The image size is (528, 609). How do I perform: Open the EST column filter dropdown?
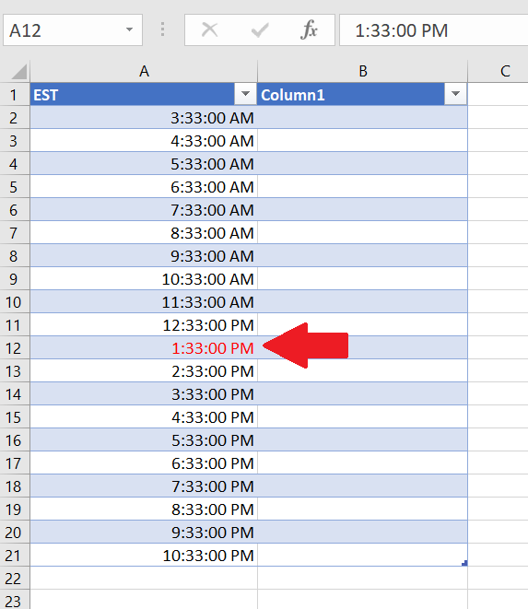coord(245,94)
